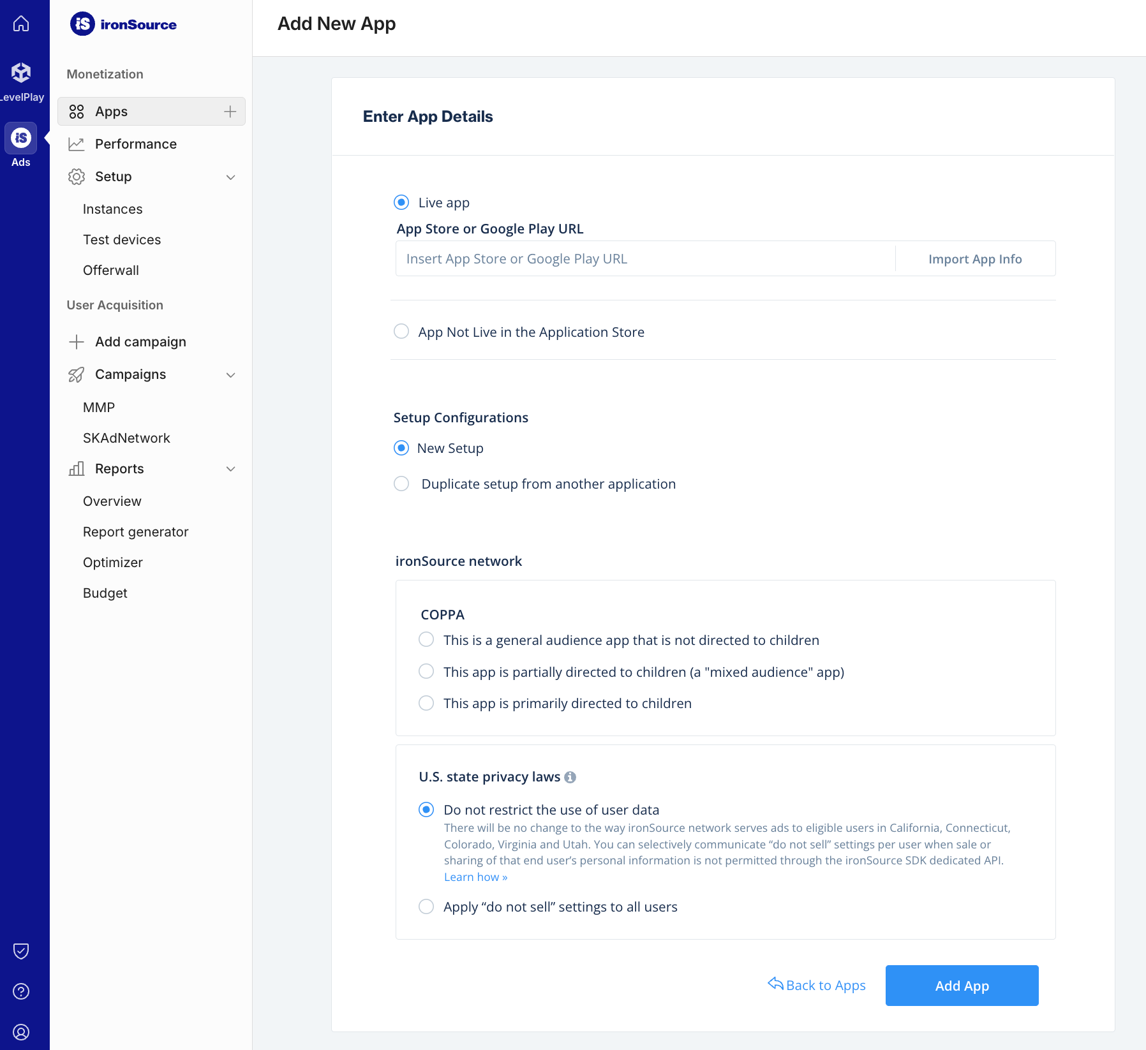Go to Report generator in the sidebar

point(135,532)
